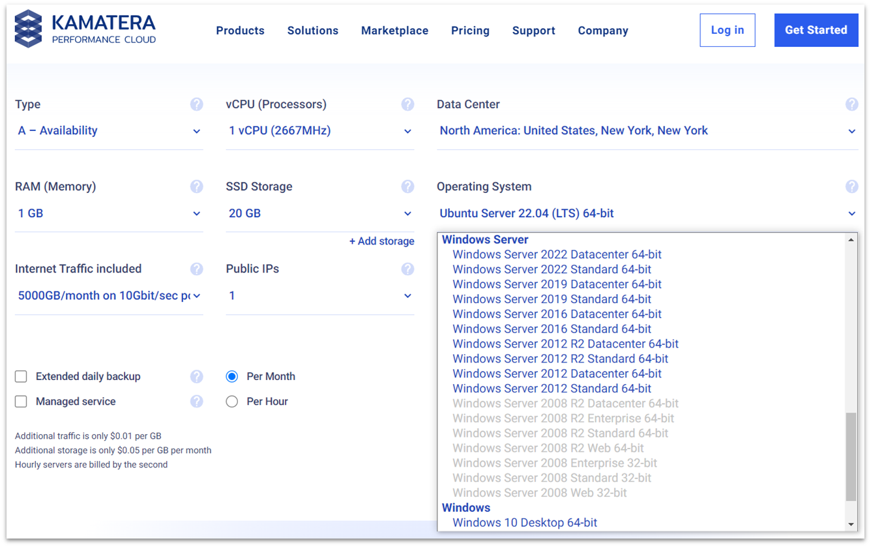The height and width of the screenshot is (547, 871).
Task: Click help icon beside vCPU (Processors)
Action: point(407,104)
